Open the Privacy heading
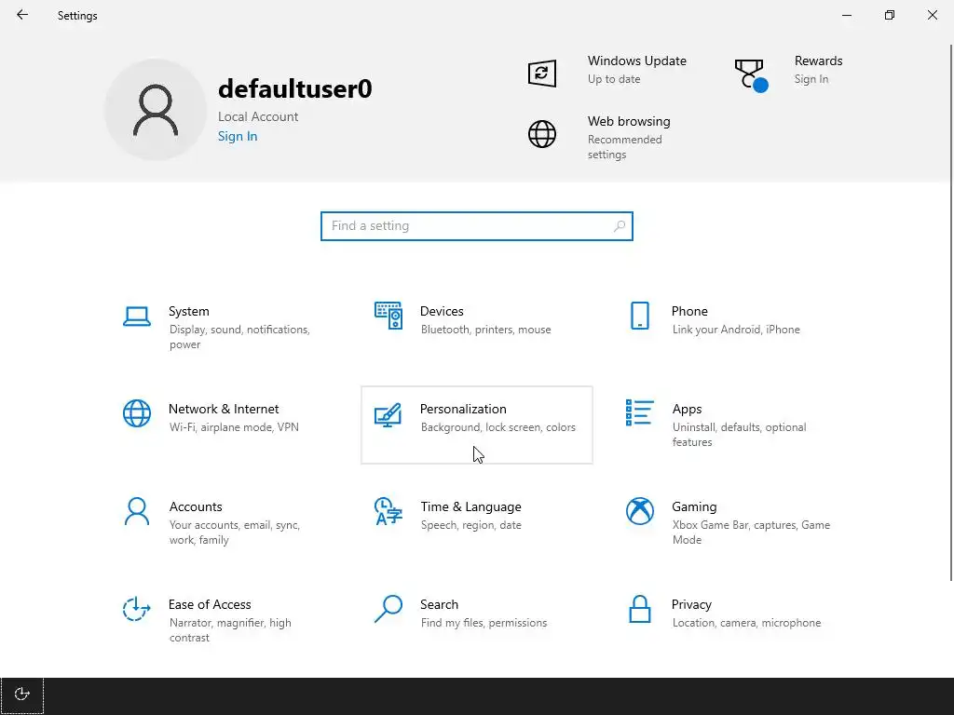The height and width of the screenshot is (715, 954). pyautogui.click(x=691, y=604)
